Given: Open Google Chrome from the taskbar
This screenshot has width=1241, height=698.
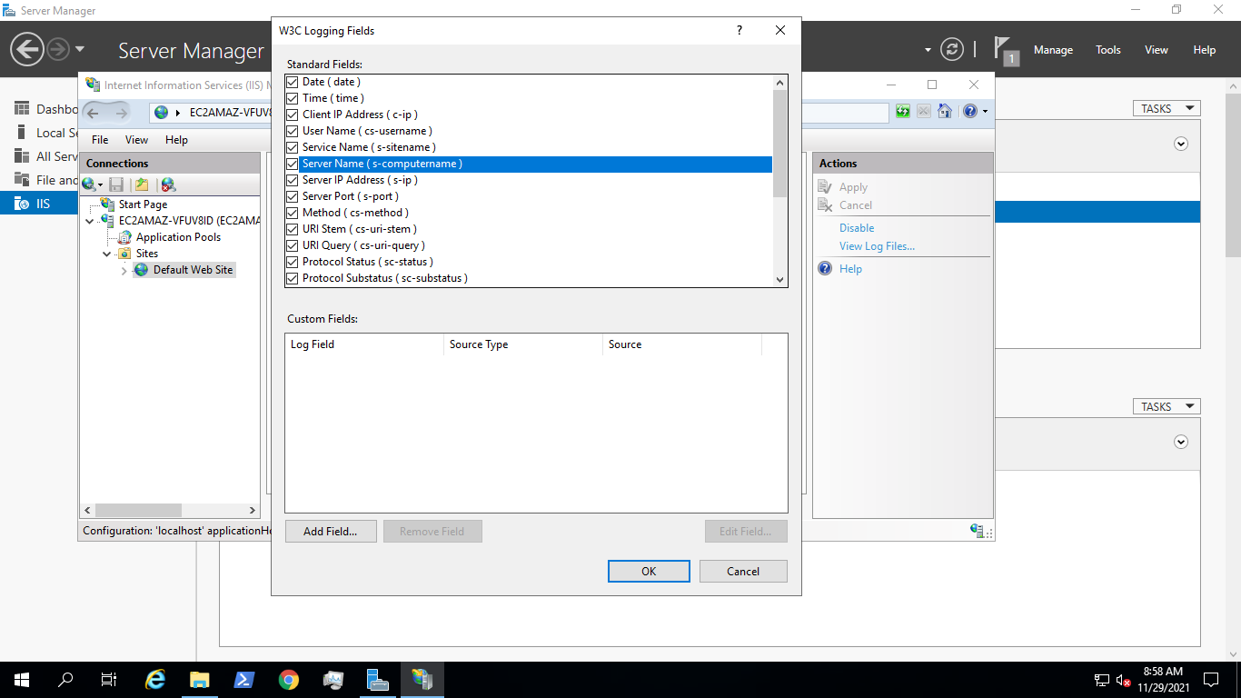Looking at the screenshot, I should point(289,680).
